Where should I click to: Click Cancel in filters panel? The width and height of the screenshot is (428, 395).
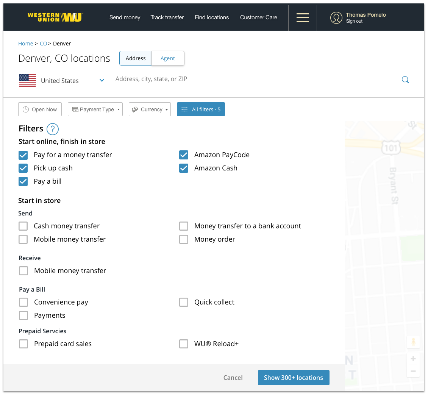click(x=233, y=378)
